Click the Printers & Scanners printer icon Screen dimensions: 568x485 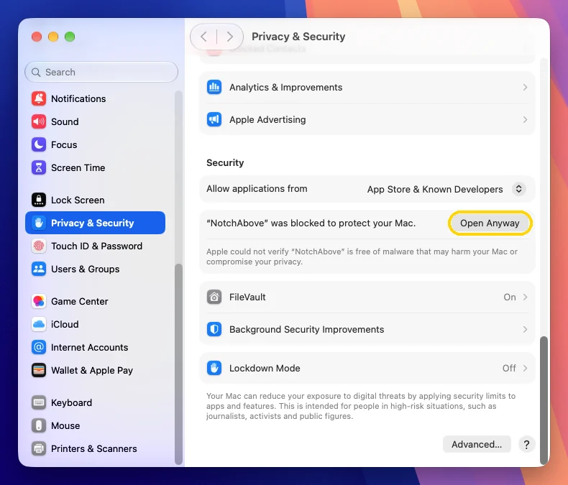click(x=39, y=448)
